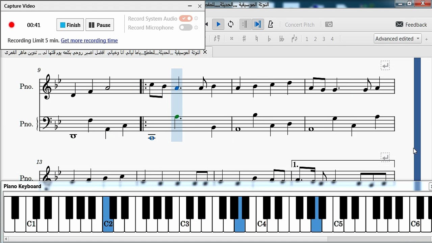Viewport: 432px width, 243px height.
Task: Select the Arabic-titled score tab
Action: pos(103,52)
